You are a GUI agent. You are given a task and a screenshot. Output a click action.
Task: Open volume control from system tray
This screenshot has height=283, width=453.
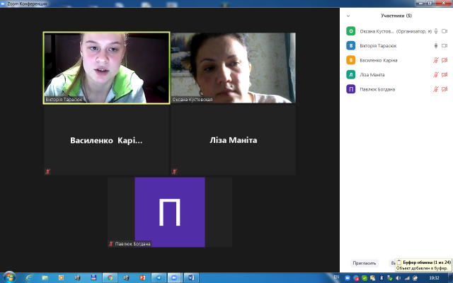click(x=398, y=278)
